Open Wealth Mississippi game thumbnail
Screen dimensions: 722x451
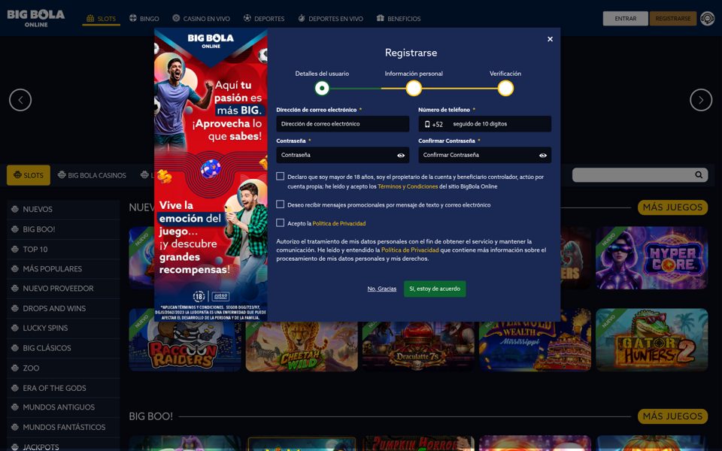(535, 346)
